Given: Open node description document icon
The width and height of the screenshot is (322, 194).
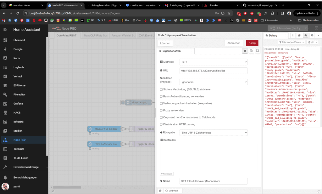Looking at the screenshot, I should coord(251,51).
